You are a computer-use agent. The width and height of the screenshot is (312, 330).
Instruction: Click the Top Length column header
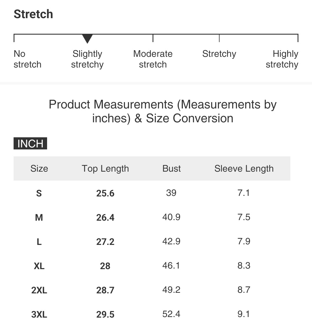click(x=105, y=169)
